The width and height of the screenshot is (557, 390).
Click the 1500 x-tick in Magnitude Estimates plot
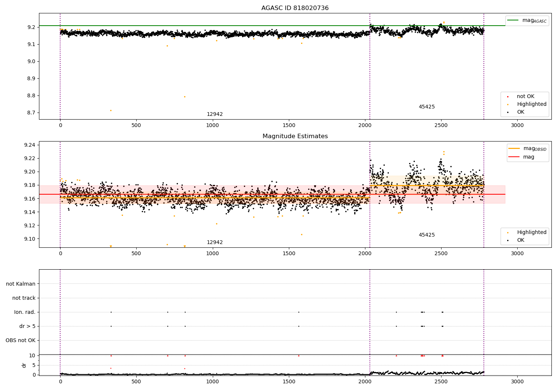[x=289, y=254]
